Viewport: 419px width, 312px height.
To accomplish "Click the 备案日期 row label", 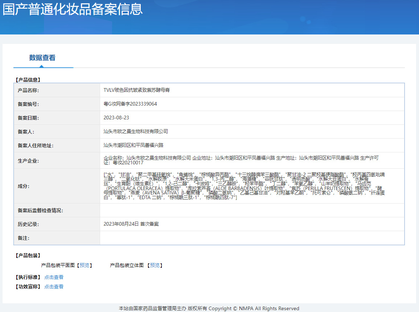I will pyautogui.click(x=28, y=118).
